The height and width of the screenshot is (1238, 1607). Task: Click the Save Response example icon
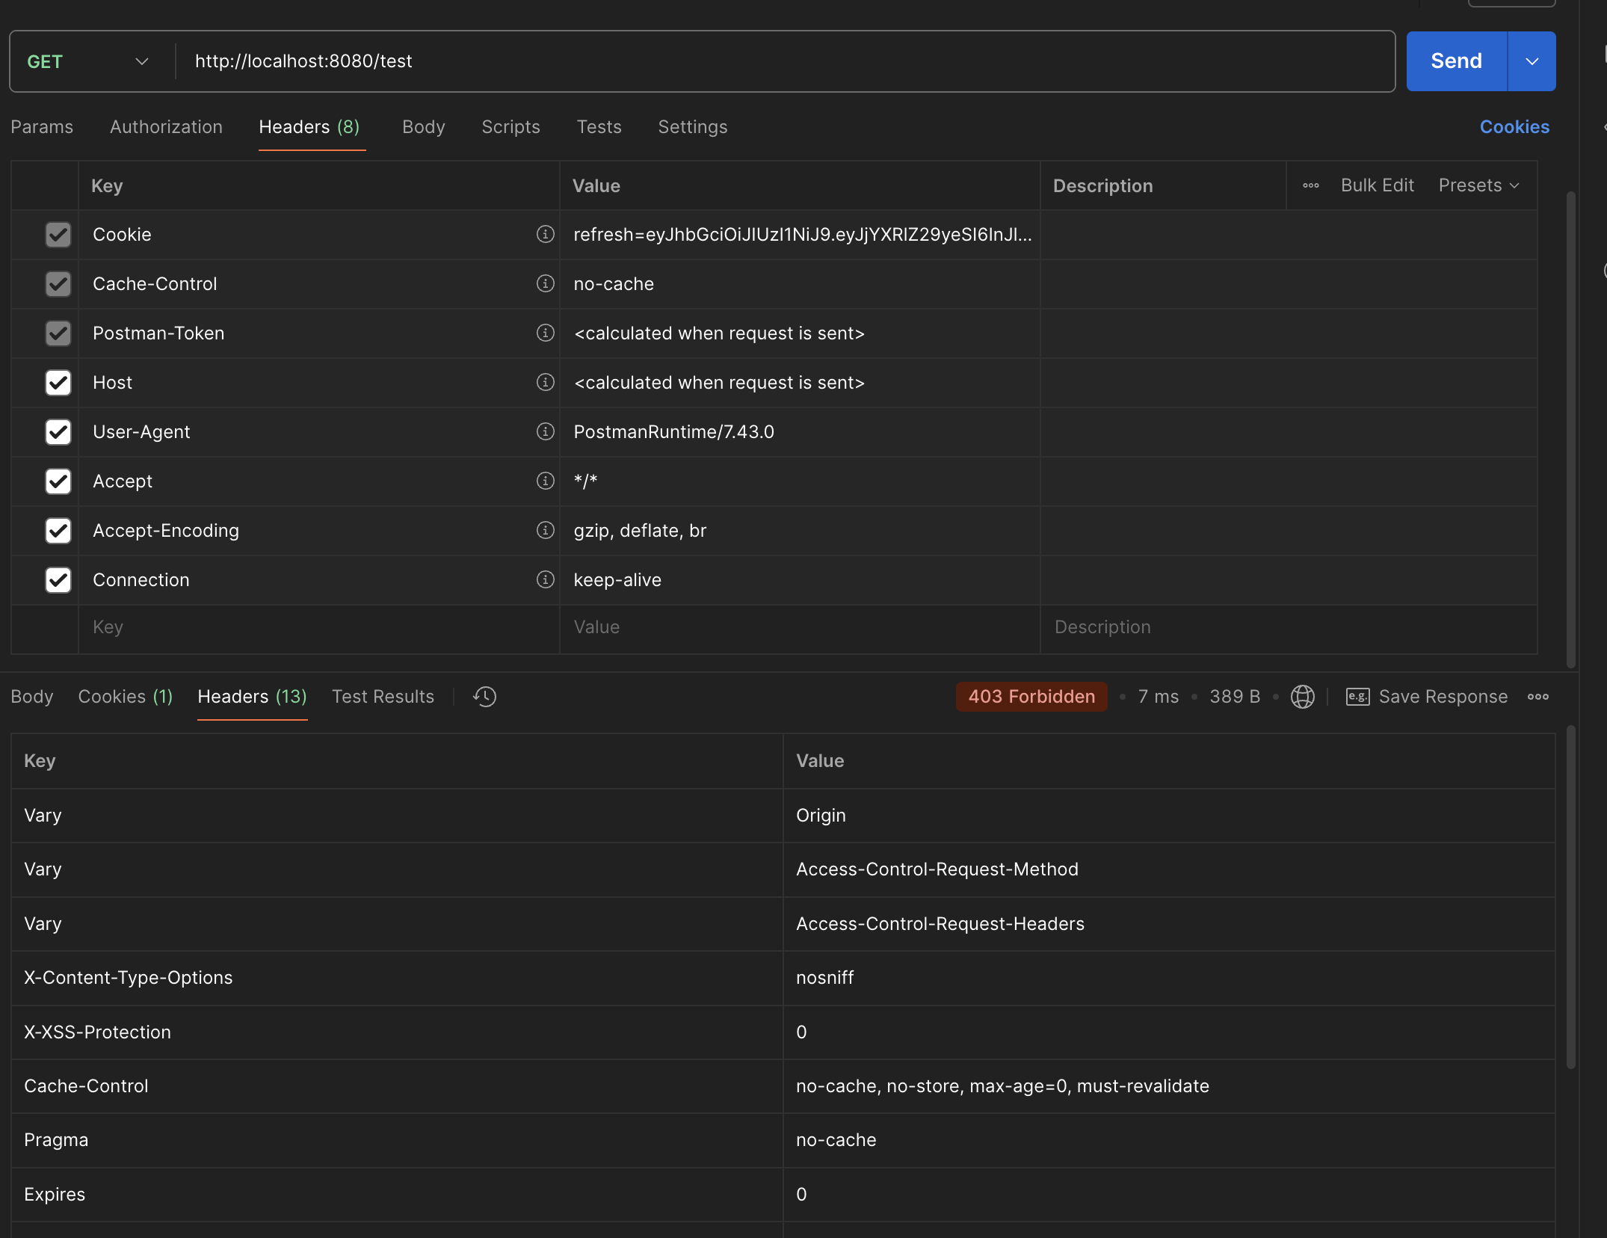[x=1357, y=697]
